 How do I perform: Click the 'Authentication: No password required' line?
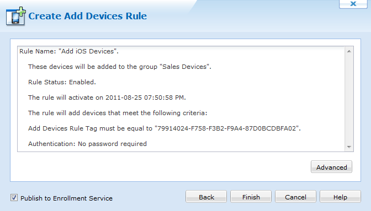click(87, 144)
